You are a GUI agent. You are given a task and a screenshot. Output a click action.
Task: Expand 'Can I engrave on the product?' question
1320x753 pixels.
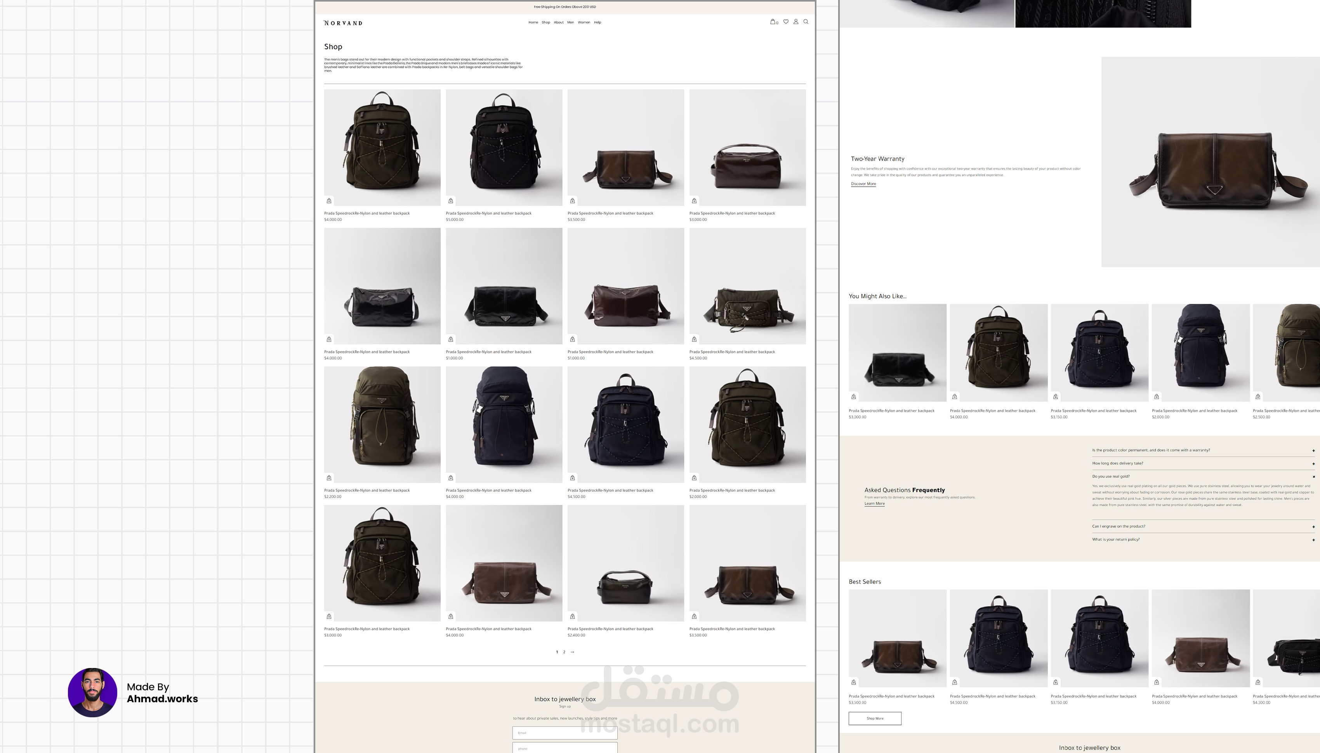[x=1313, y=527]
